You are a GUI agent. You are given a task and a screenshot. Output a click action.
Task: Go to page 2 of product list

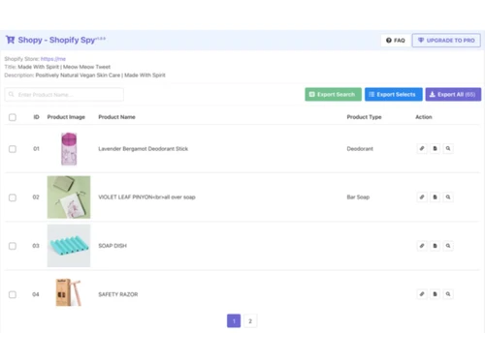[250, 321]
